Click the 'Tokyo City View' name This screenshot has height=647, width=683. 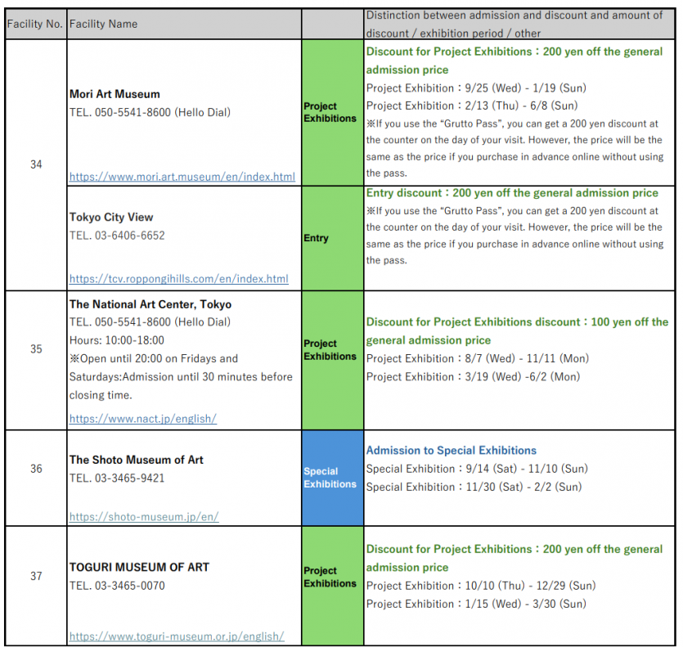point(111,217)
